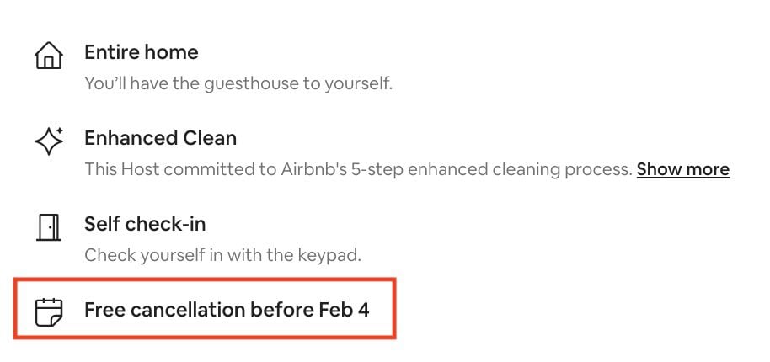Click the word cancellation in the highlighted row
The height and width of the screenshot is (362, 770).
point(189,310)
